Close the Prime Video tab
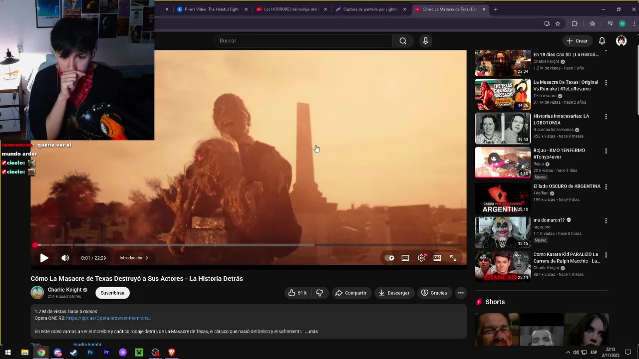The image size is (639, 359). click(246, 9)
